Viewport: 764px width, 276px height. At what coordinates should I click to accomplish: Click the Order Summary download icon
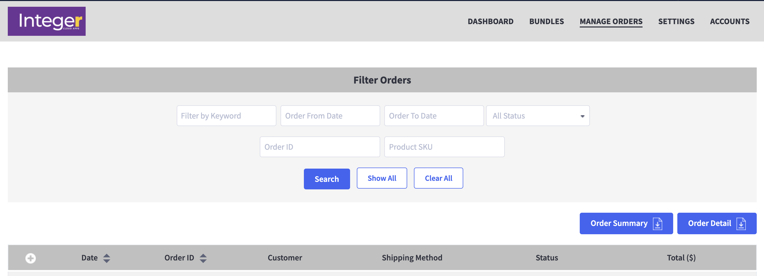pos(658,224)
